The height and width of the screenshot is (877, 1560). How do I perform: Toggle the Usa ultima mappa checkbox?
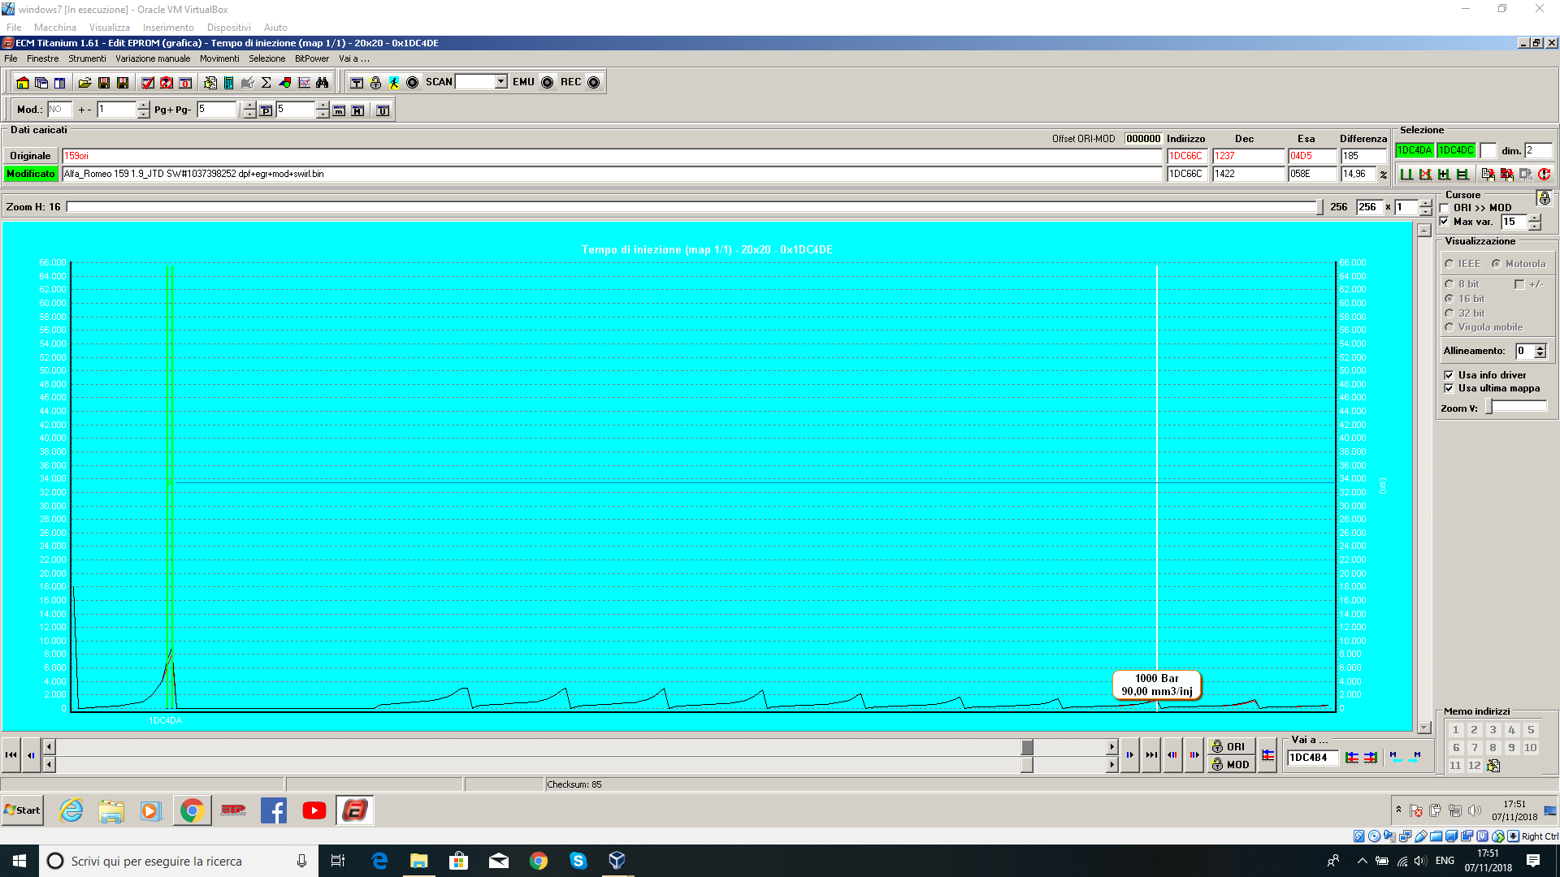click(1449, 388)
